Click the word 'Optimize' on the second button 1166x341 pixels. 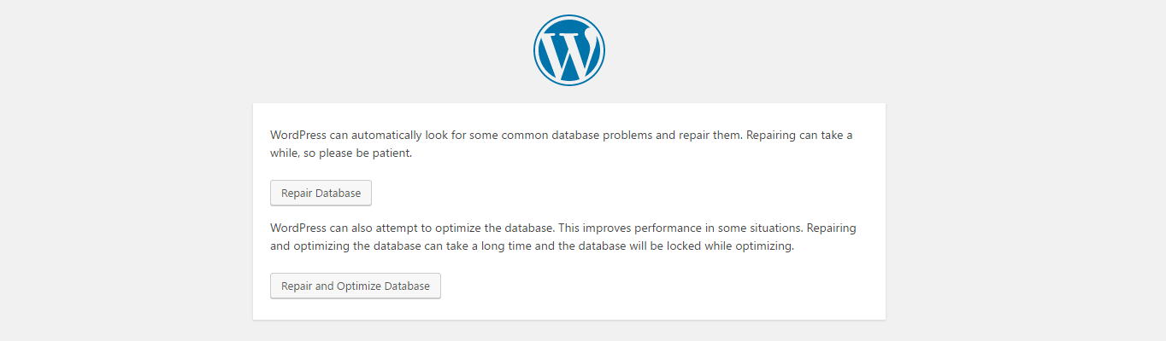tap(359, 286)
